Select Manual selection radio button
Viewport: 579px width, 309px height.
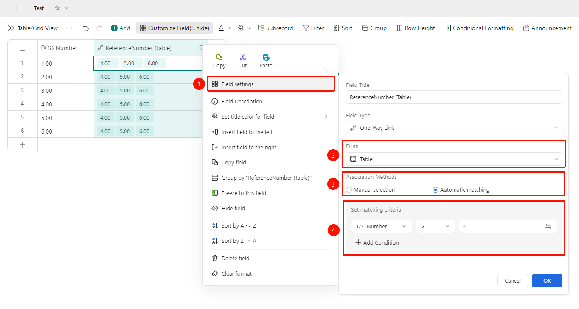click(x=349, y=190)
